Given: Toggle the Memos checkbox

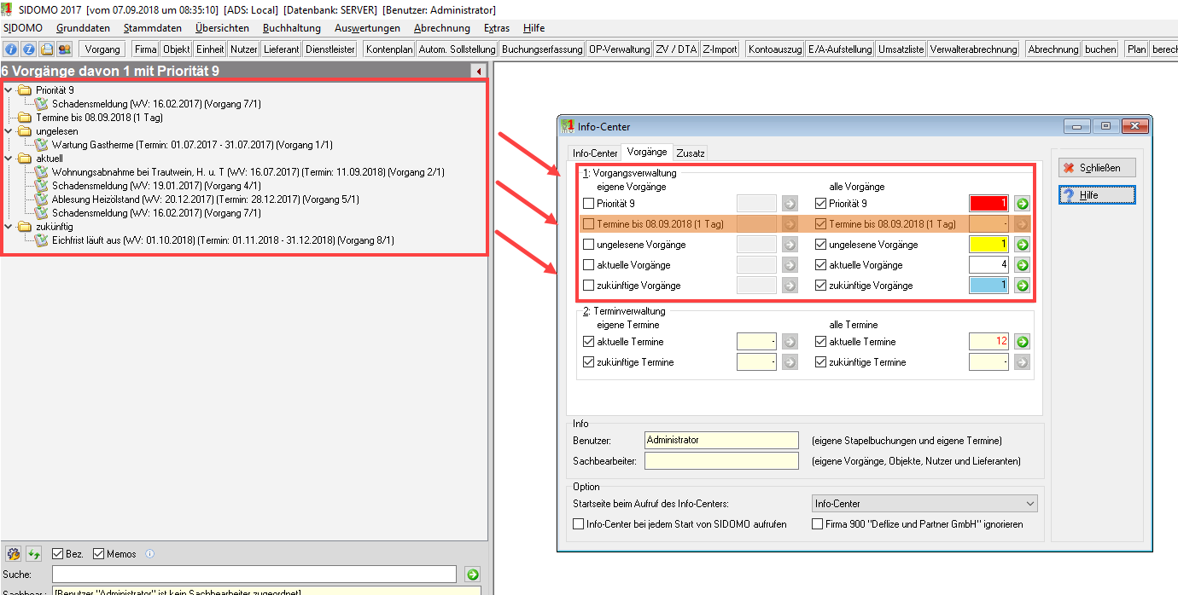Looking at the screenshot, I should coord(99,554).
